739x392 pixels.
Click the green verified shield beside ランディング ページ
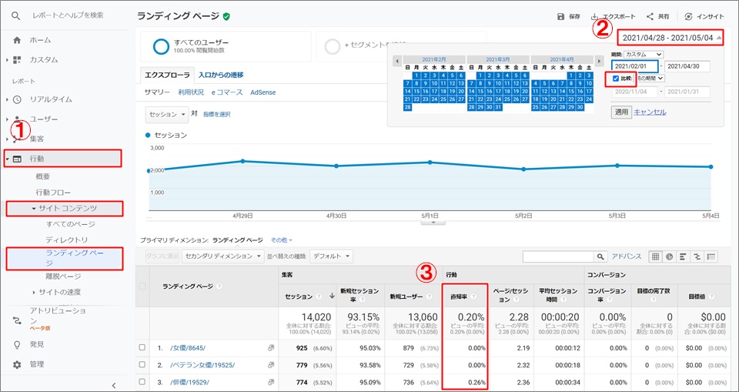[226, 16]
